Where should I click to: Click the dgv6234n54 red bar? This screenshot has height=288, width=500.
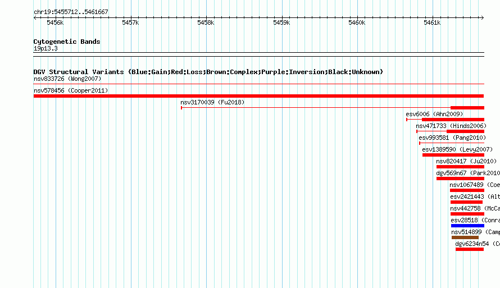coord(470,249)
